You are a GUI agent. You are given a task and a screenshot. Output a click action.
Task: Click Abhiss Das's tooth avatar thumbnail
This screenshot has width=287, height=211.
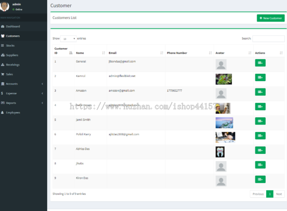pos(220,152)
